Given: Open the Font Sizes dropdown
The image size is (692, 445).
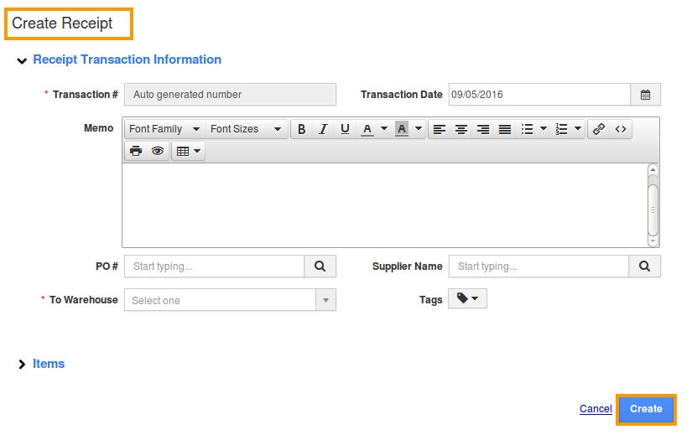Looking at the screenshot, I should pos(247,129).
